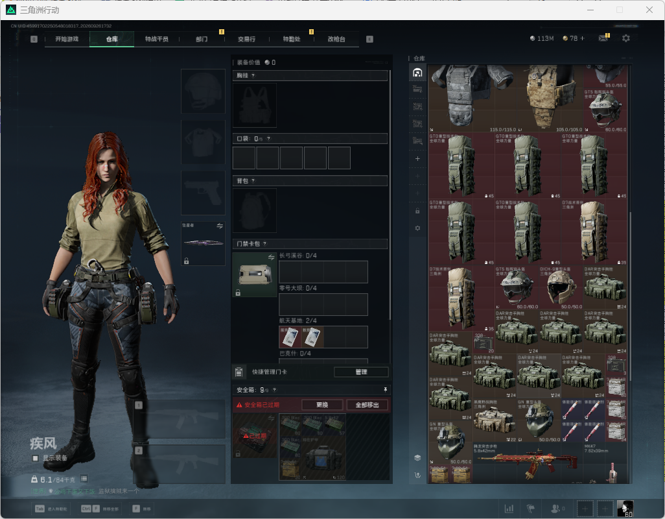Go to the 交易行 tab
This screenshot has width=665, height=519.
(x=246, y=39)
